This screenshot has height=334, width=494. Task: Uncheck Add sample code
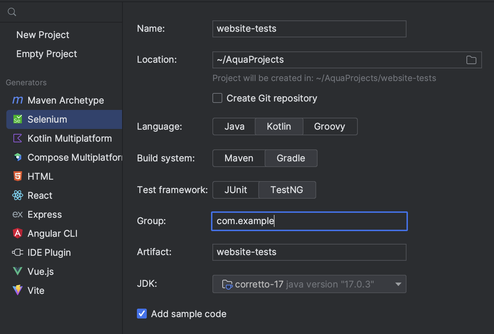point(142,314)
